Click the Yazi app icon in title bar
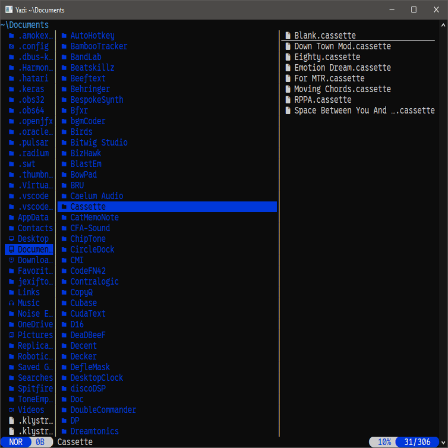Image resolution: width=448 pixels, height=448 pixels. 9,10
